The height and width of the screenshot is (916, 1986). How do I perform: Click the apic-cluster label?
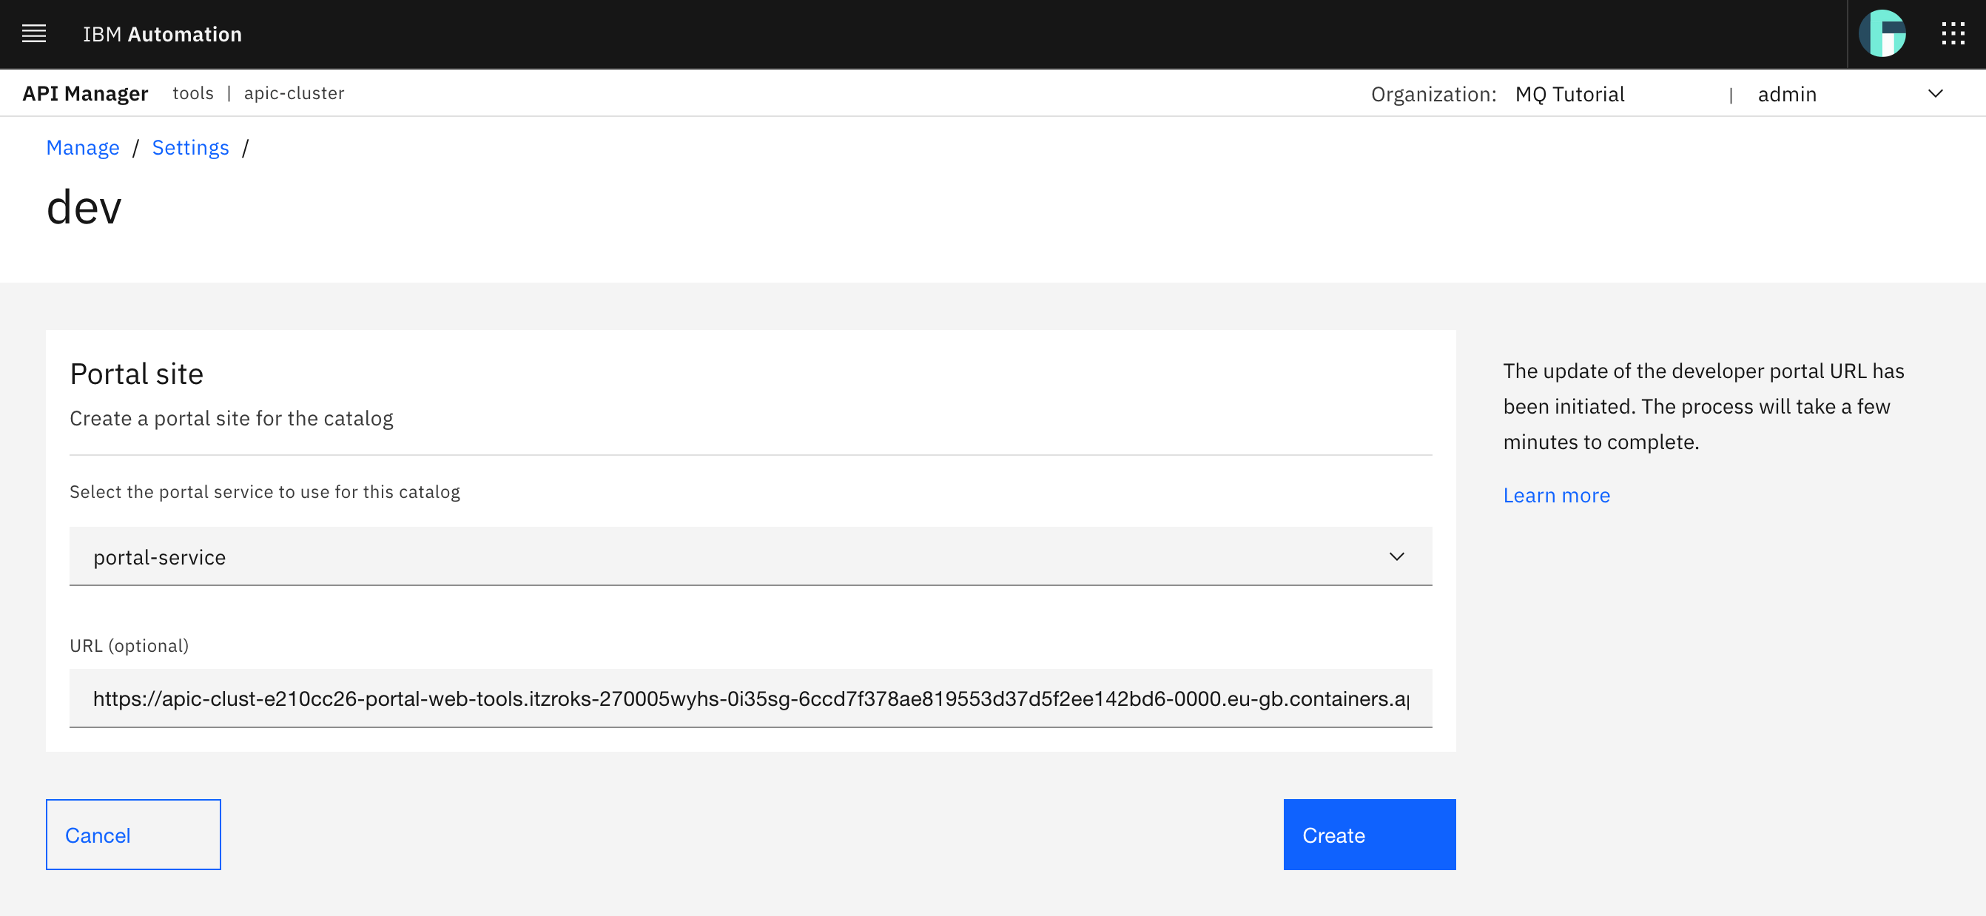294,93
